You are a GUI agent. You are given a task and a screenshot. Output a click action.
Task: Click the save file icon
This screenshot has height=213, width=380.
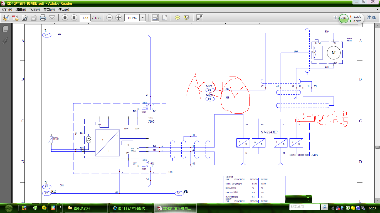tap(34, 18)
